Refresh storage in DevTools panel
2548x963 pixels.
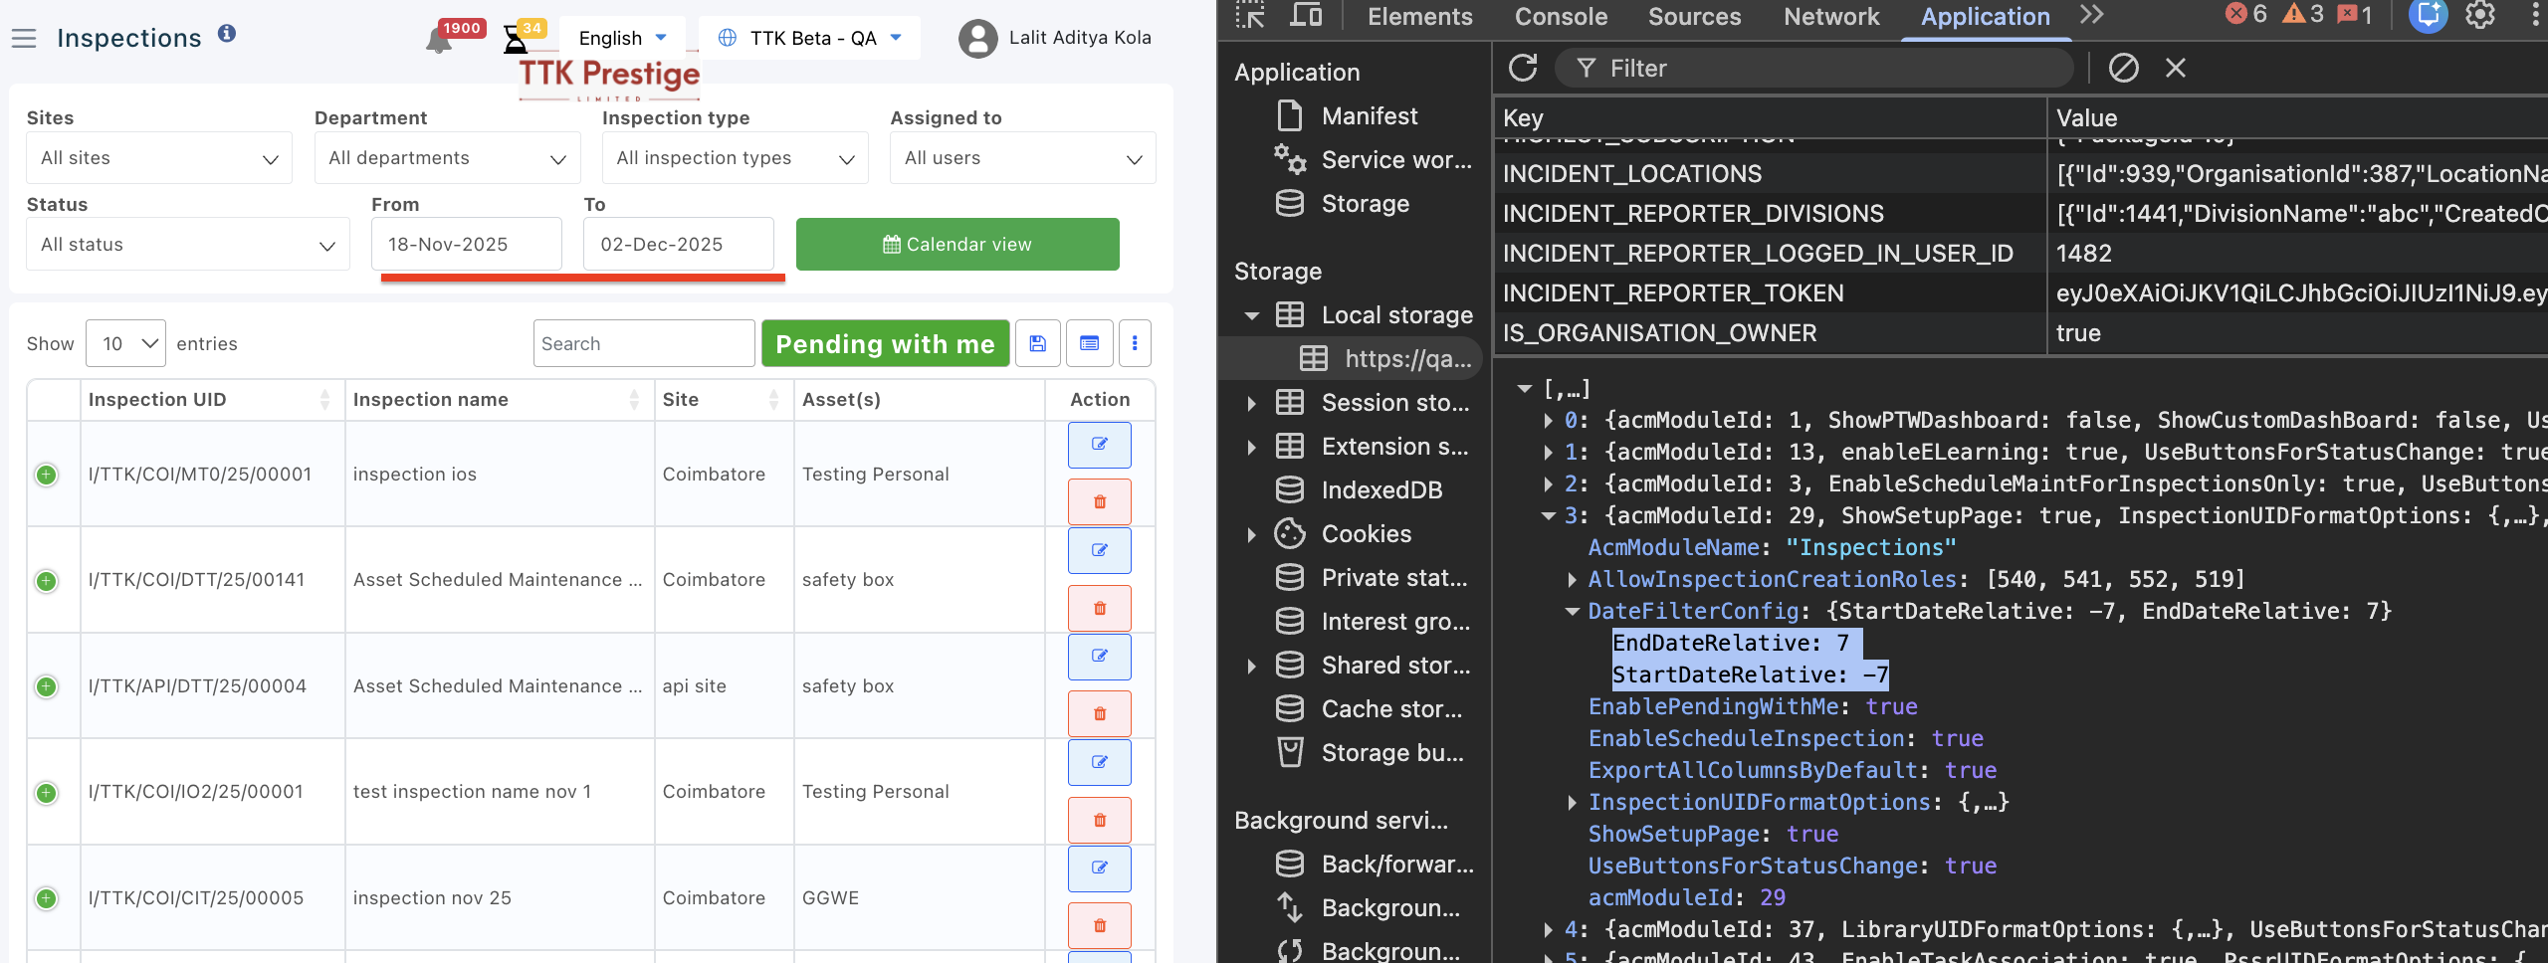point(1523,68)
